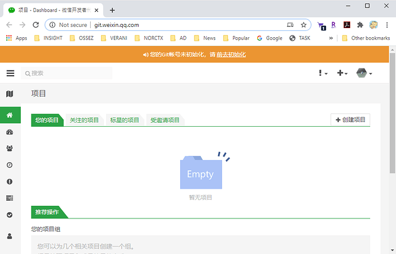Reload the page with the refresh icon
This screenshot has width=396, height=254.
[36, 25]
